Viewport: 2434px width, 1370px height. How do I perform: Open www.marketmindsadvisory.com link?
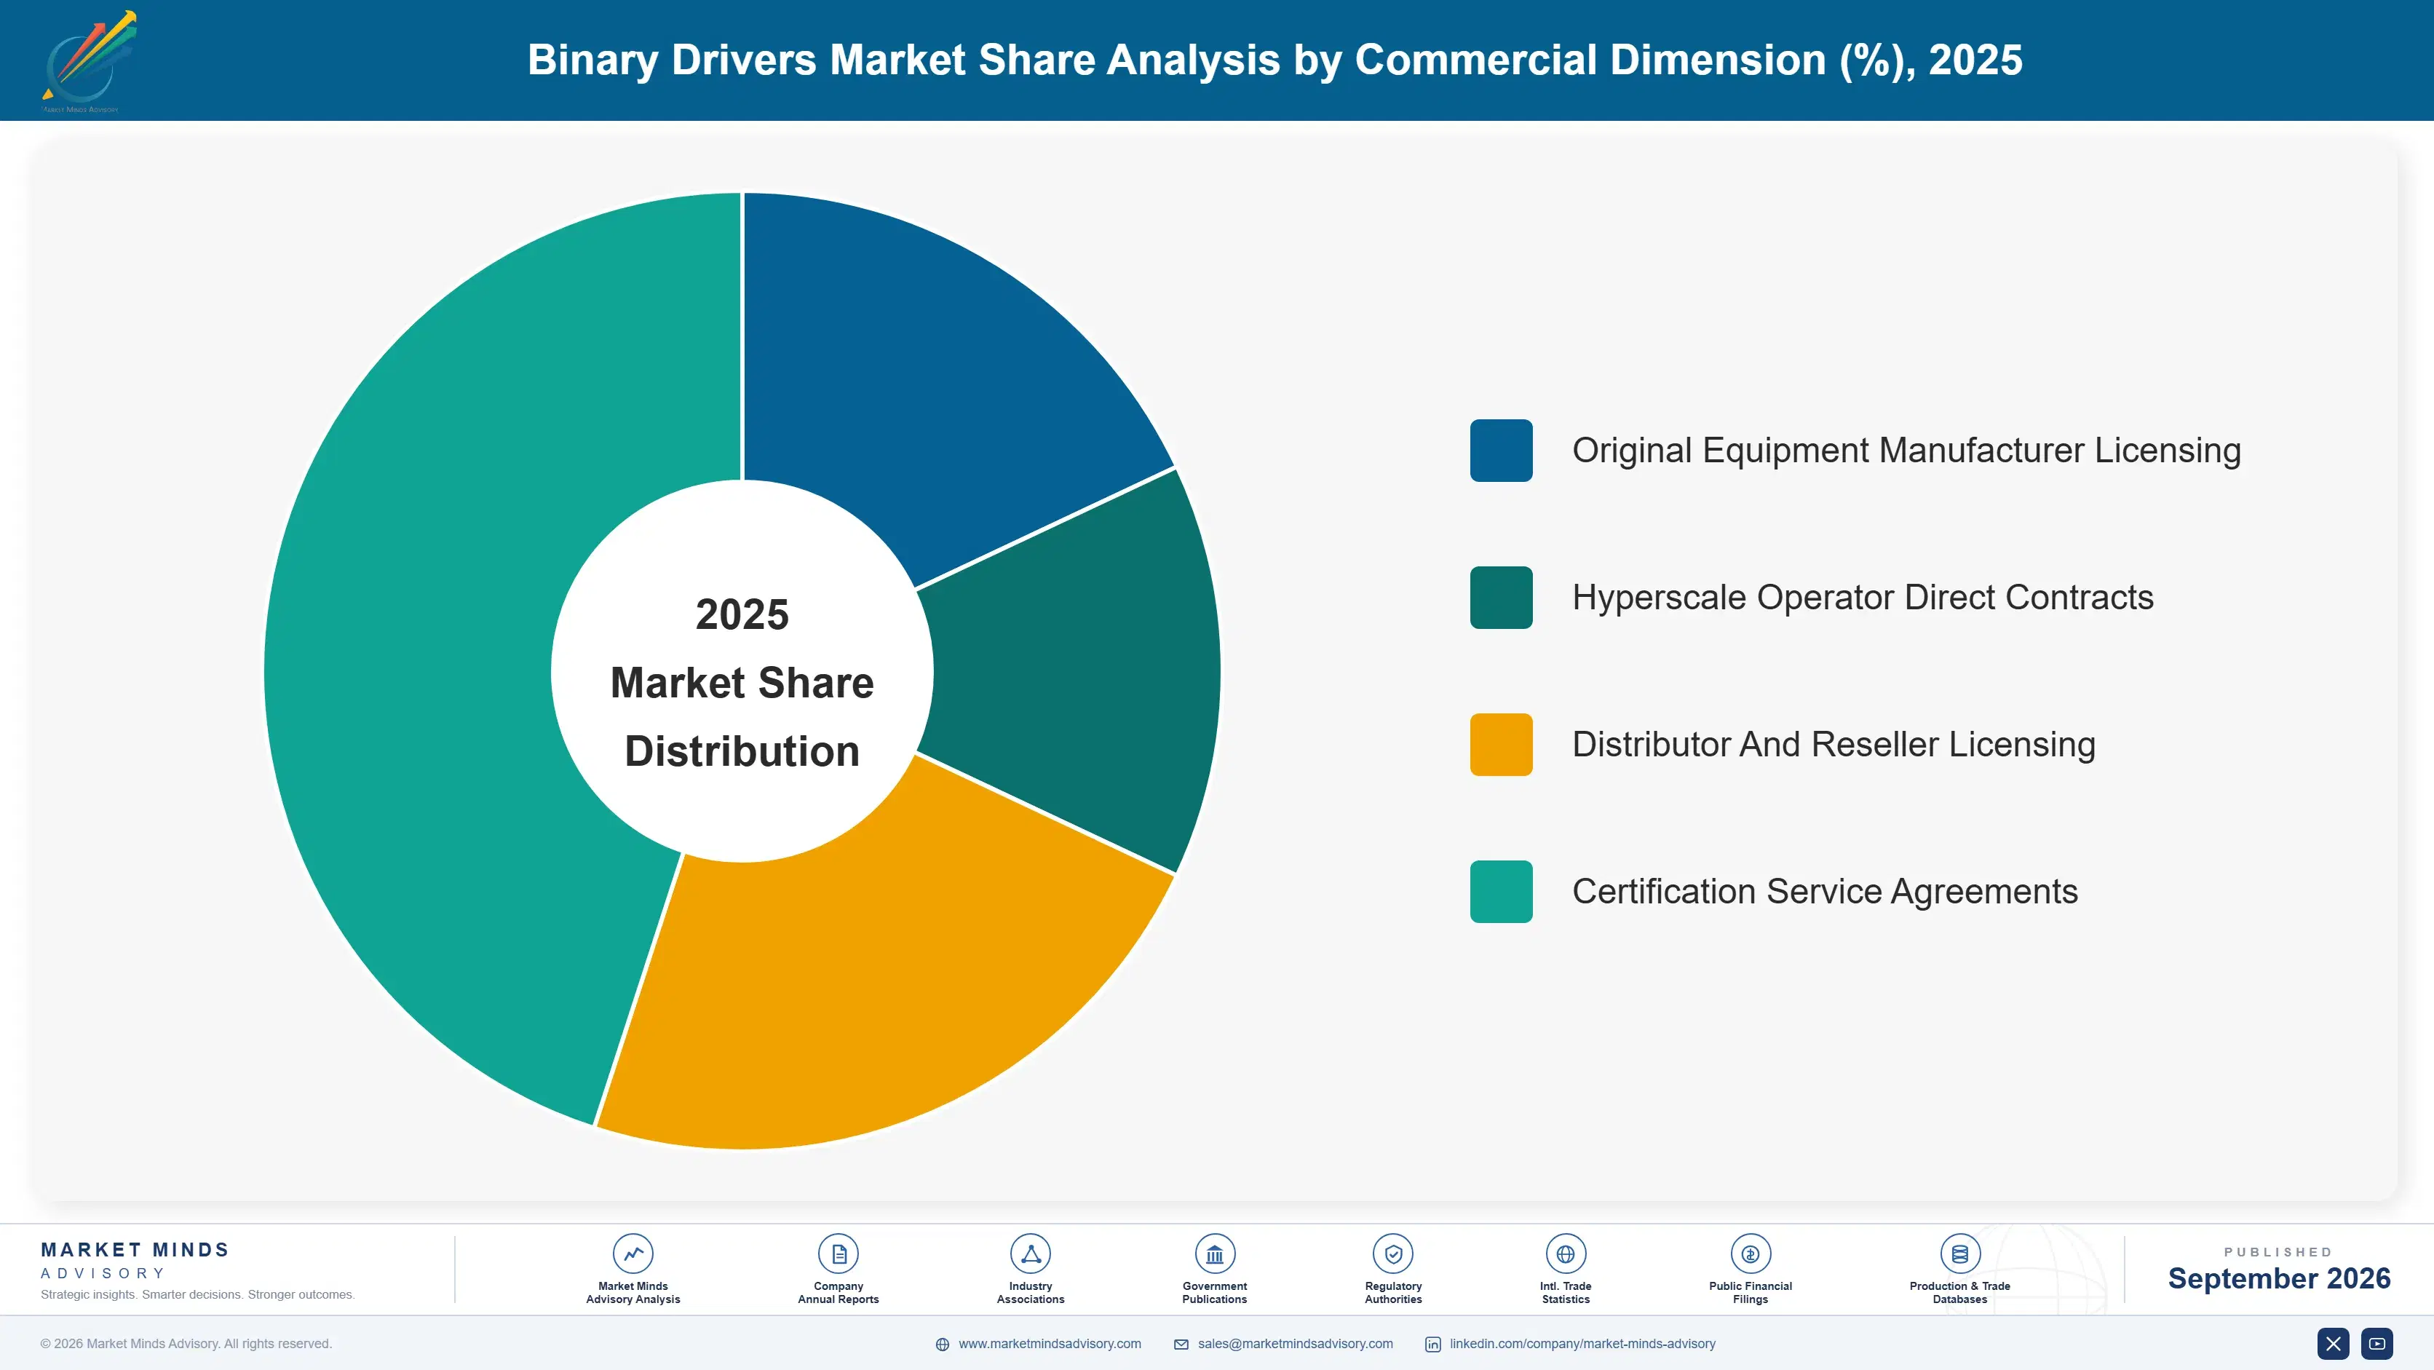(1050, 1344)
